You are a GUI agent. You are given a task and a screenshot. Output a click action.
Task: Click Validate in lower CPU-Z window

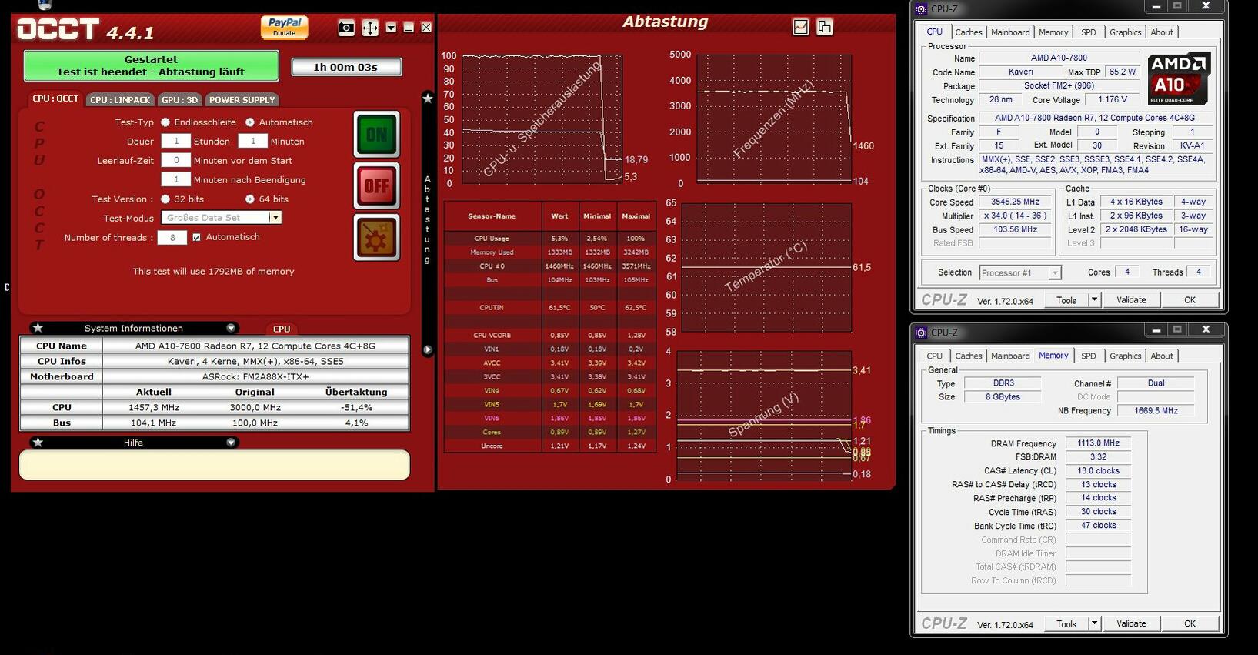pyautogui.click(x=1131, y=624)
